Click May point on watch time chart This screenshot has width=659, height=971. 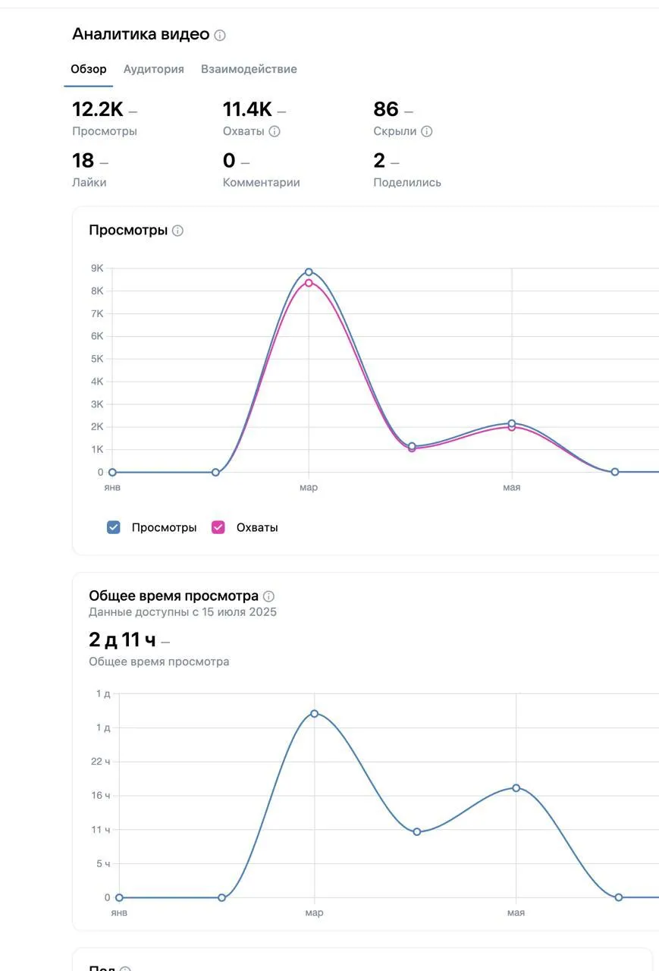pyautogui.click(x=516, y=787)
